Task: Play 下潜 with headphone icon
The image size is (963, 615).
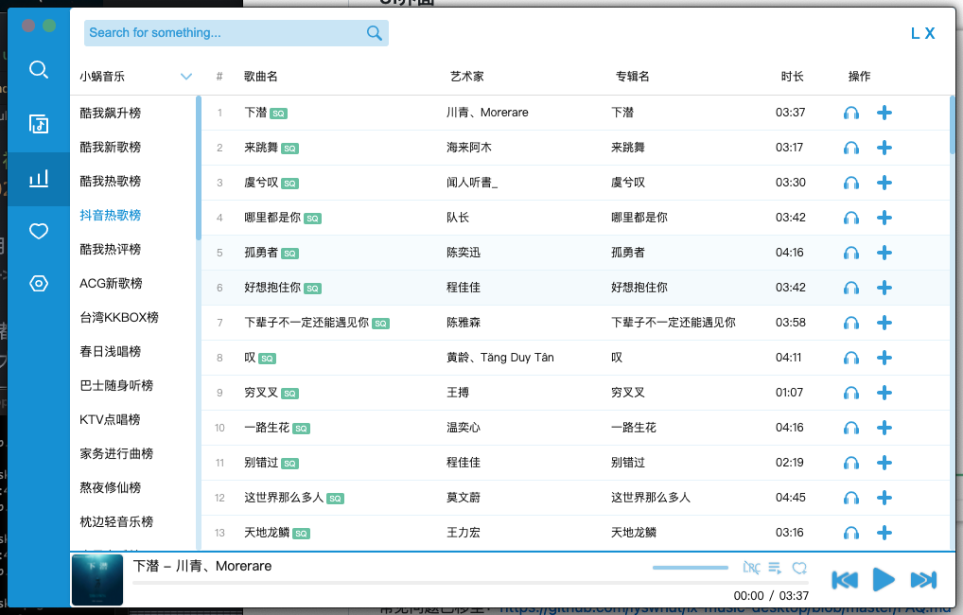Action: (x=850, y=113)
